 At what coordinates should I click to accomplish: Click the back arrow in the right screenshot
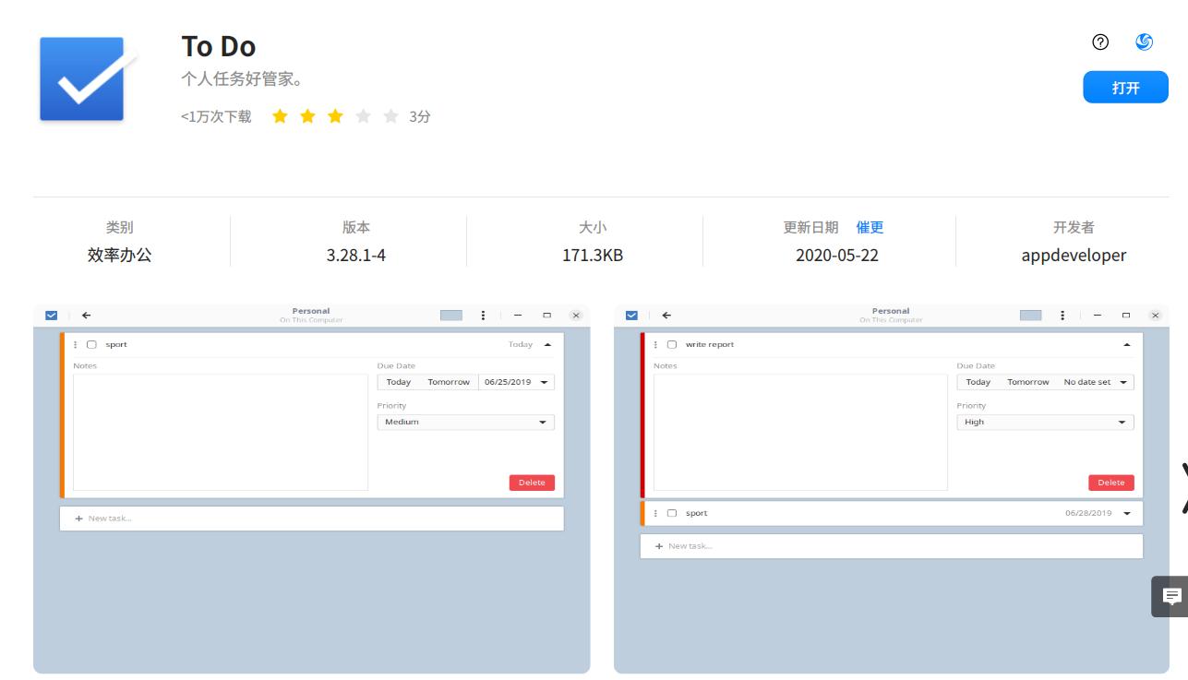[x=666, y=315]
